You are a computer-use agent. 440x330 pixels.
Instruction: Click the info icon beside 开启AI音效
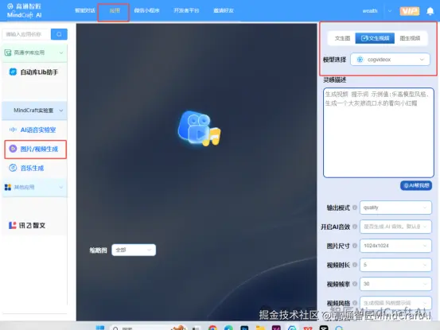coord(355,227)
